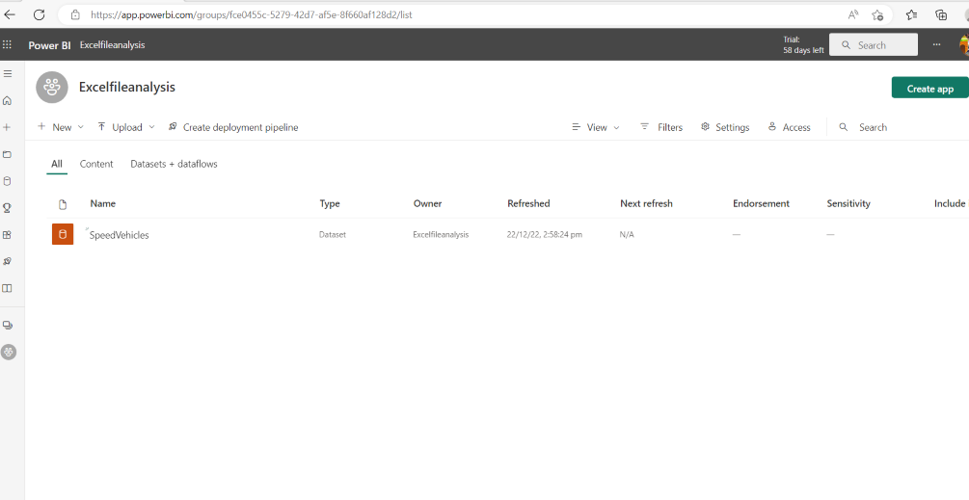Click the file-type column header icon
This screenshot has height=500, width=969.
point(63,204)
